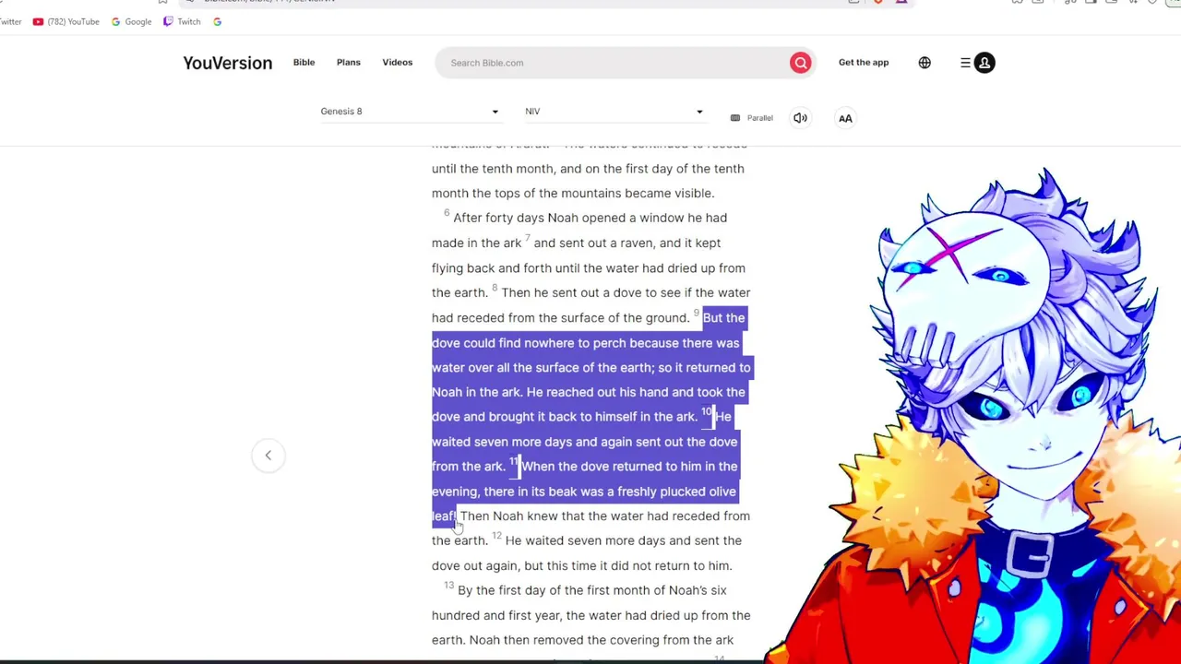Click the red search magnifier button

click(x=800, y=63)
